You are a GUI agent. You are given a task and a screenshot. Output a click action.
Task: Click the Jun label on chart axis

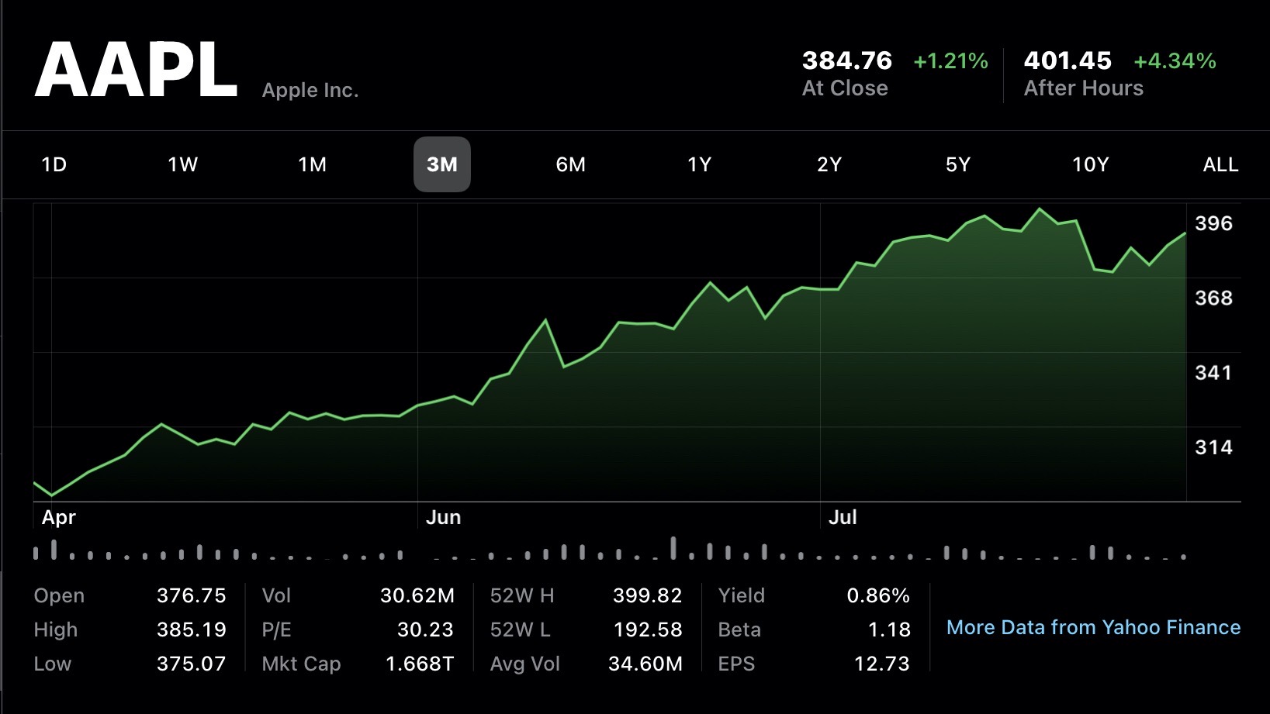tap(443, 517)
